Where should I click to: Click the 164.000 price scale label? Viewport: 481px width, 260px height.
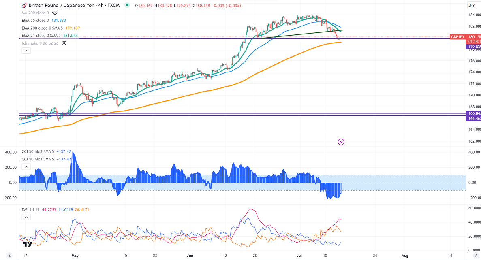474,129
